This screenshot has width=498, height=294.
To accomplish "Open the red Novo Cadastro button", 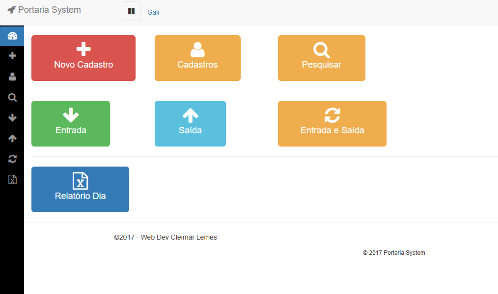I will (83, 58).
